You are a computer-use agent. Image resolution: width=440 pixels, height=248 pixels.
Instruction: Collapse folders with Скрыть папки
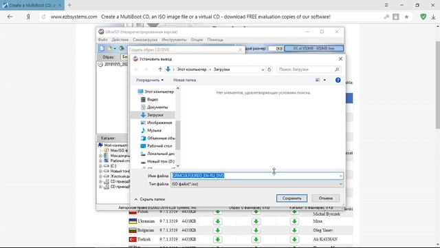coord(150,199)
